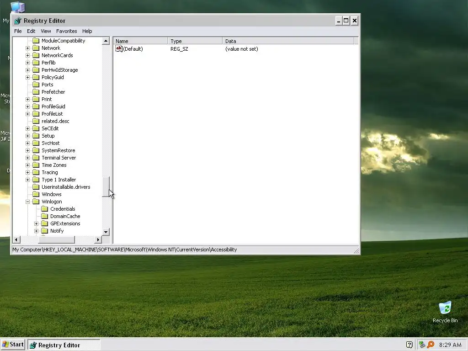Expand the Terminal Server key
468x351 pixels.
[x=27, y=158]
